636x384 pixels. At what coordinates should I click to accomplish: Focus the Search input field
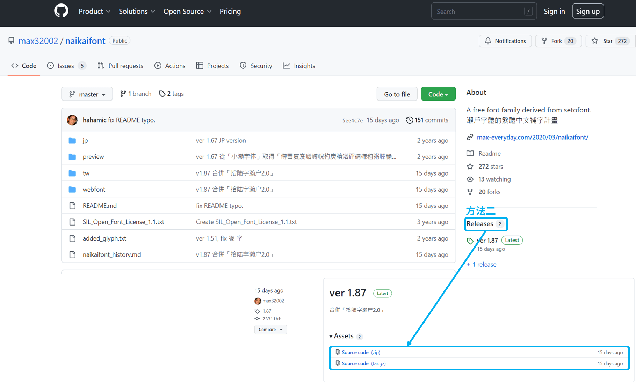(x=484, y=12)
